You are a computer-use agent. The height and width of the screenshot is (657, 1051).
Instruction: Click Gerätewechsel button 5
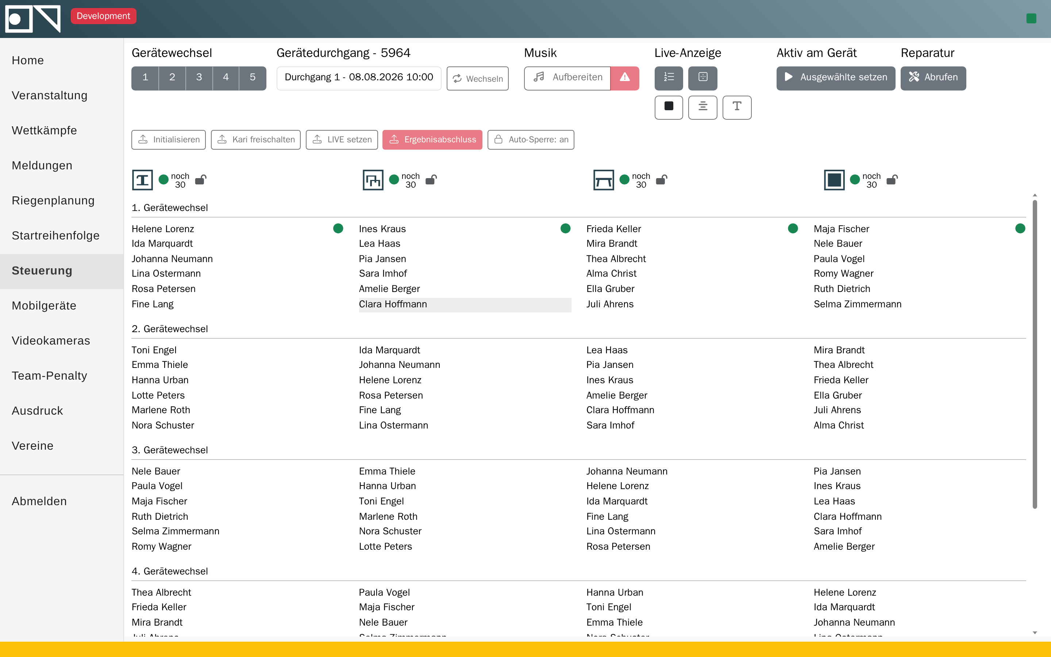coord(253,78)
